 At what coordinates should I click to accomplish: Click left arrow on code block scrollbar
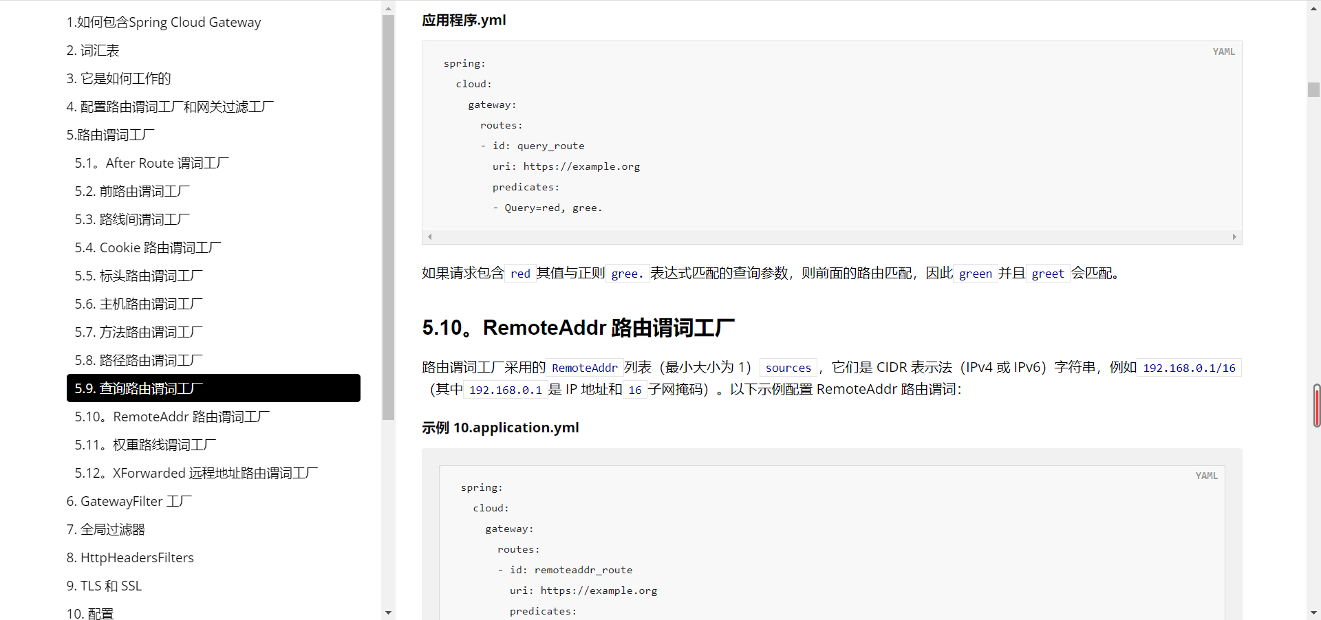pos(429,236)
